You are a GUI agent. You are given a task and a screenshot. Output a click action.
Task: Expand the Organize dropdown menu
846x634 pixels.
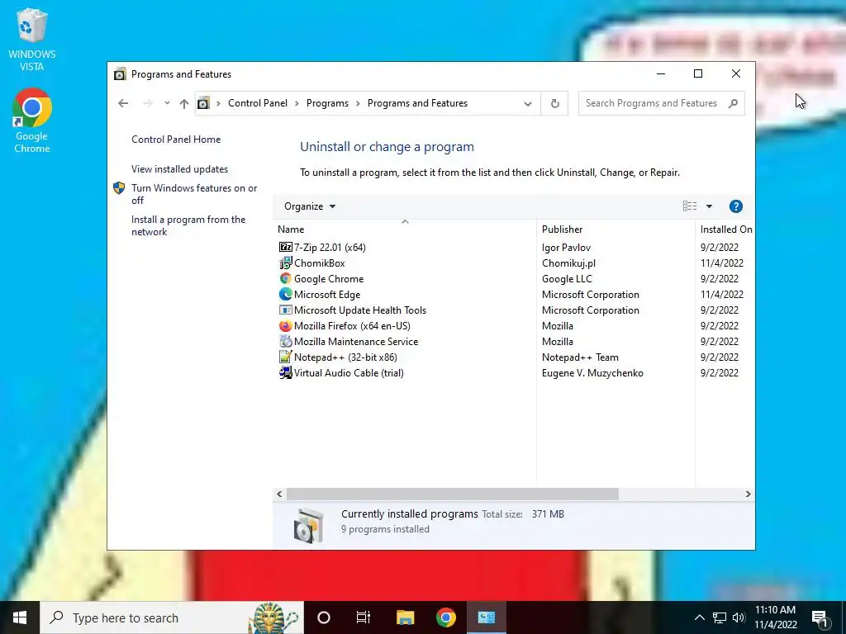(310, 206)
